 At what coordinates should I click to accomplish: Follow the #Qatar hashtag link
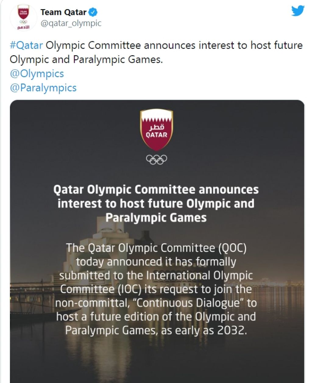26,45
